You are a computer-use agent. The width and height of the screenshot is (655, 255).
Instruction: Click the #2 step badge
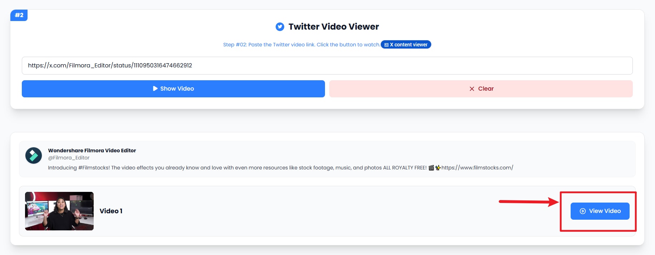click(19, 15)
